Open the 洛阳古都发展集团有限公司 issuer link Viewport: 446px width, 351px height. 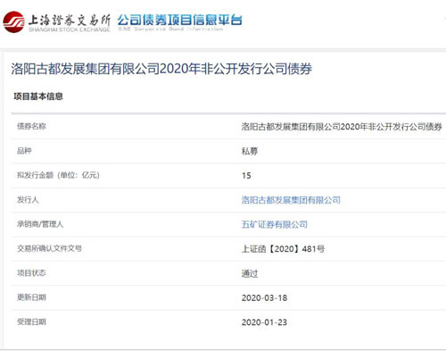tap(291, 200)
